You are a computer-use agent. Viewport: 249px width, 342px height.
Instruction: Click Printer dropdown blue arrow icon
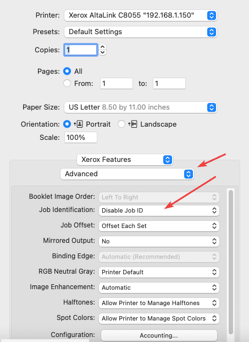pyautogui.click(x=211, y=15)
